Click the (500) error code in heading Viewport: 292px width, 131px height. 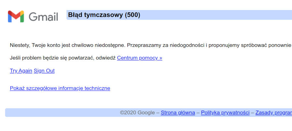[x=132, y=15]
